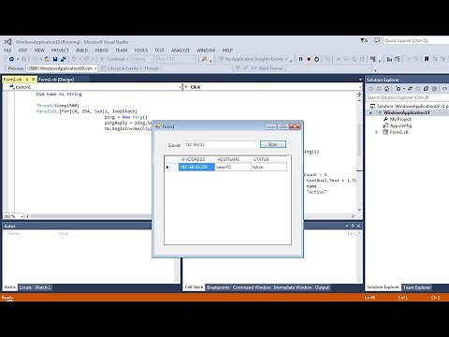Click the Navigate Backward toolbar icon
This screenshot has height=337, width=449.
tap(11, 59)
